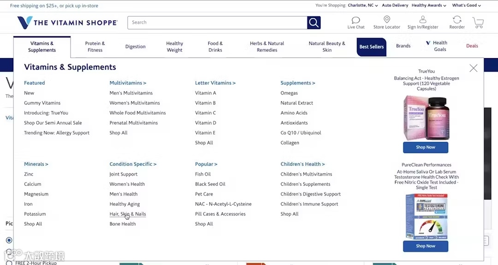Open Brands nav item

pyautogui.click(x=403, y=46)
